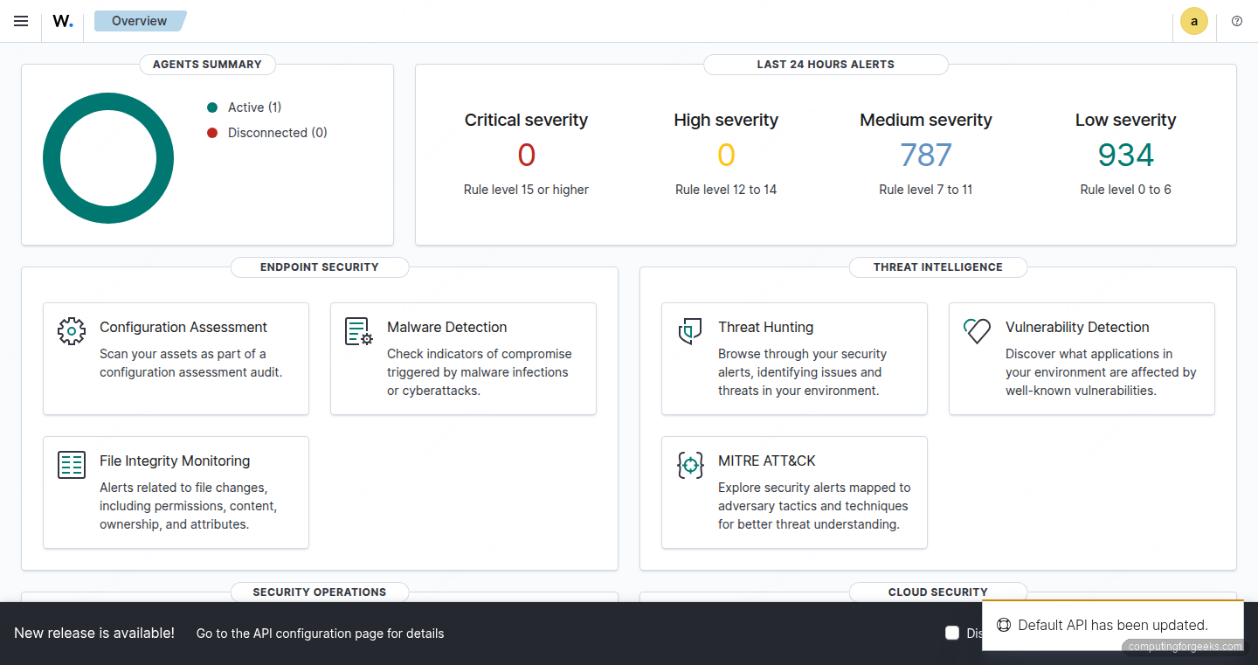1258x665 pixels.
Task: Expand the navigation sidebar with hamburger menu
Action: tap(20, 21)
